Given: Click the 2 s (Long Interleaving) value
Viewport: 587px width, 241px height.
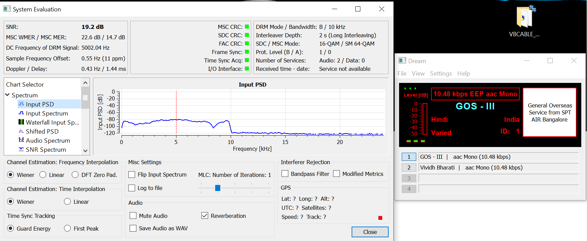Looking at the screenshot, I should (348, 35).
